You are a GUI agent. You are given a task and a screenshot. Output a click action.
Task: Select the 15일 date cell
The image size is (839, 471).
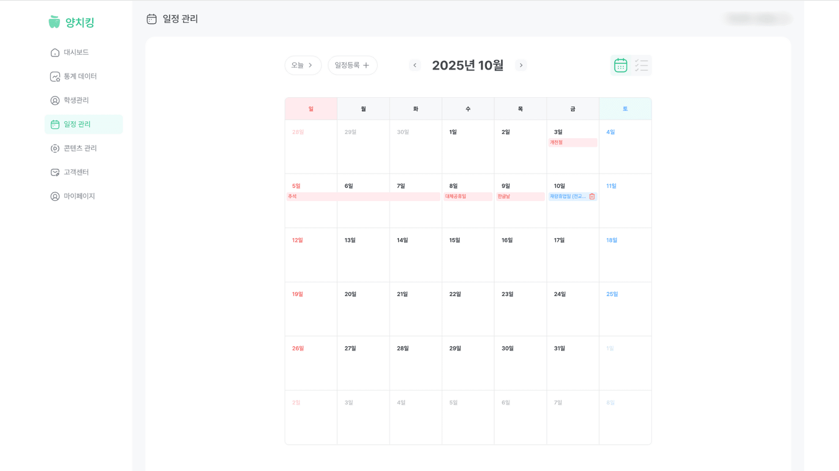click(x=468, y=255)
